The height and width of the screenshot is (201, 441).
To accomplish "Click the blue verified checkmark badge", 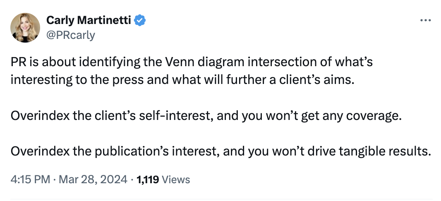I will click(140, 20).
